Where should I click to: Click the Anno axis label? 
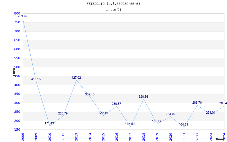coord(220,139)
